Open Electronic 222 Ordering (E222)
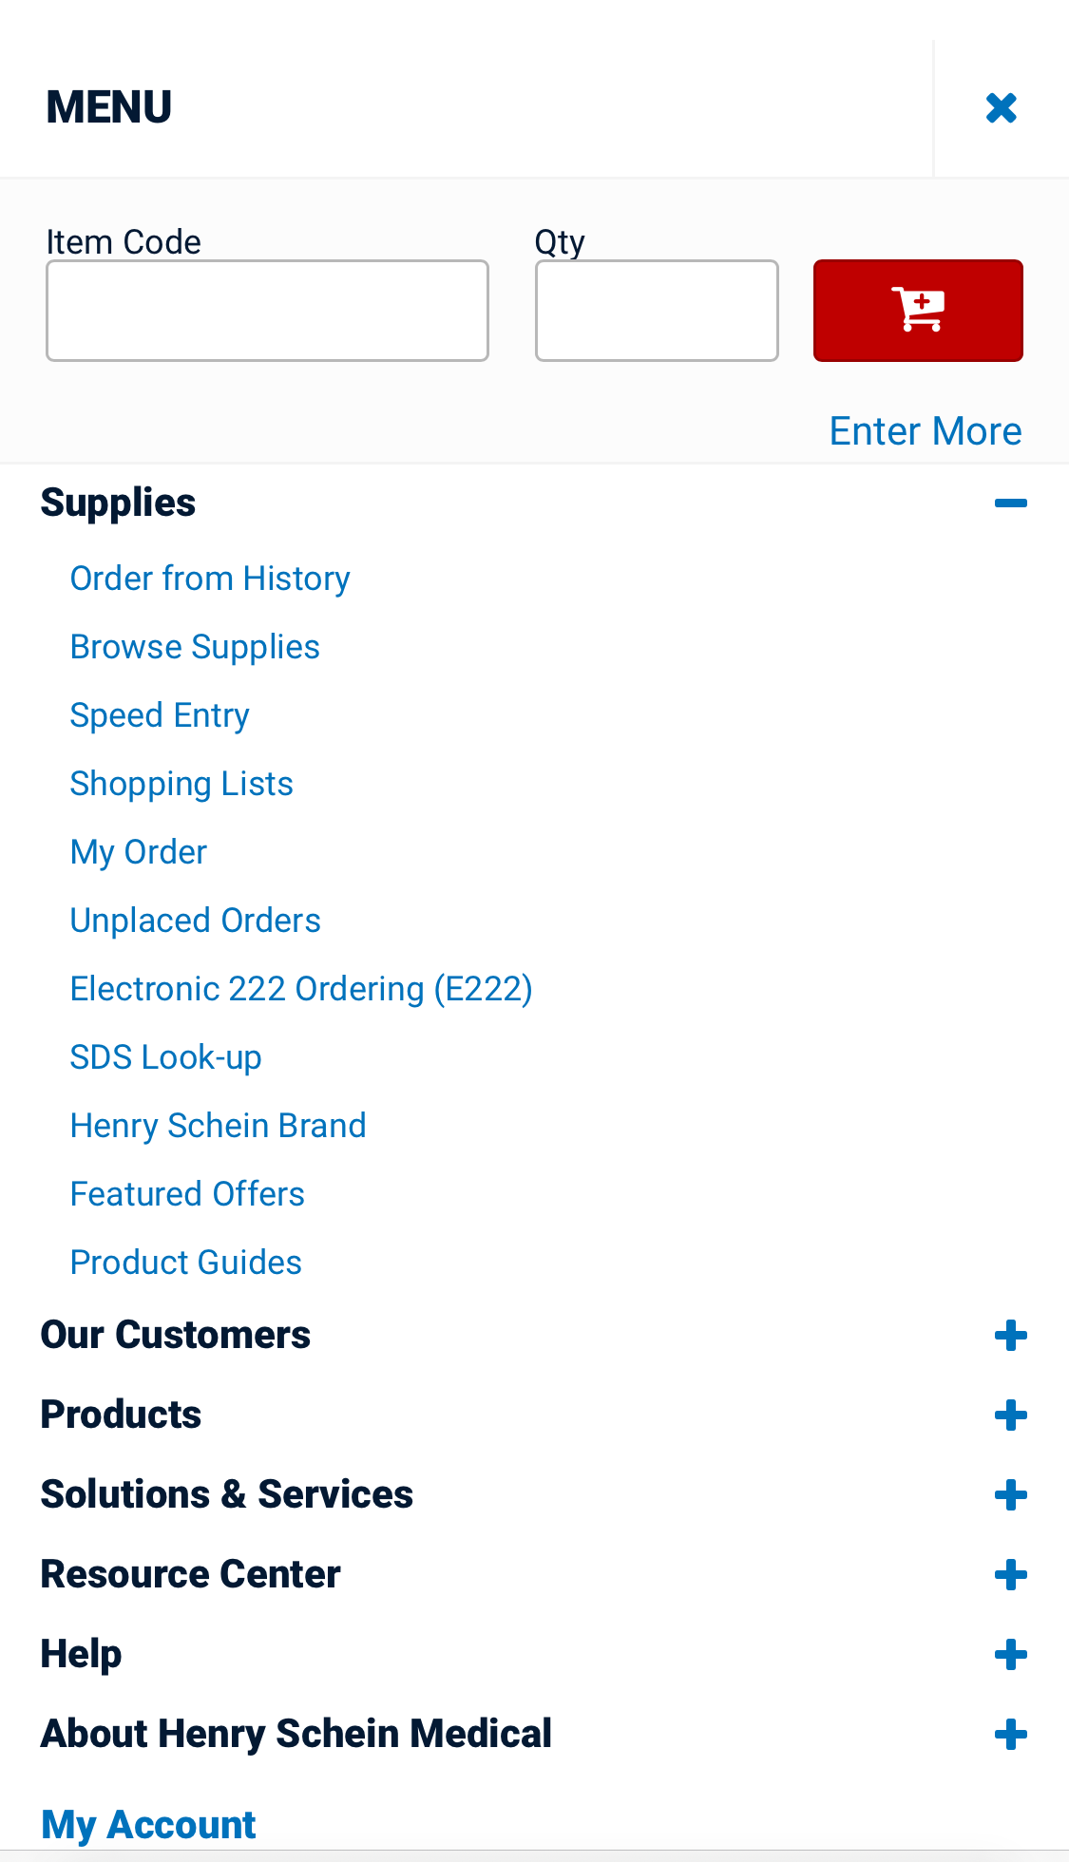This screenshot has height=1862, width=1069. pyautogui.click(x=300, y=988)
